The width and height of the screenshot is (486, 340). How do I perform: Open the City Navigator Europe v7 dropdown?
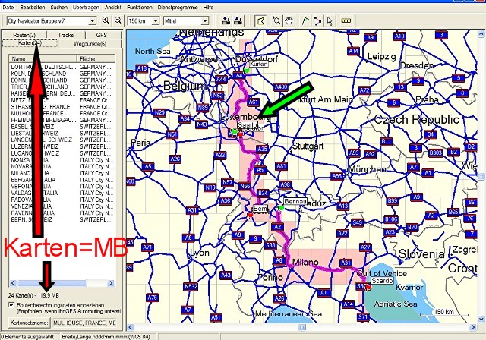93,21
